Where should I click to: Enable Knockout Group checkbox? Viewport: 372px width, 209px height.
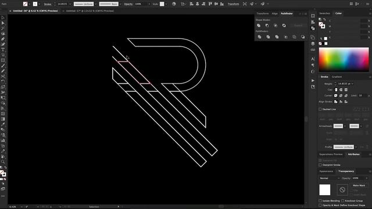[x=342, y=201]
